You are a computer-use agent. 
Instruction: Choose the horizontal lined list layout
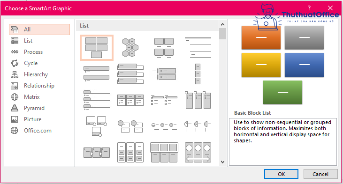(198, 48)
